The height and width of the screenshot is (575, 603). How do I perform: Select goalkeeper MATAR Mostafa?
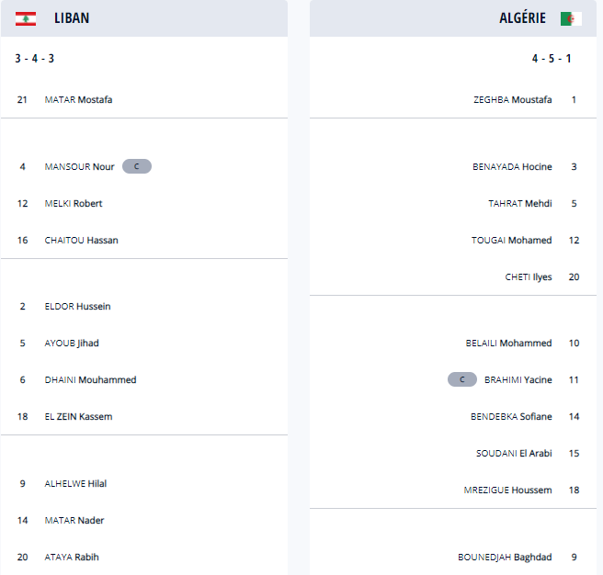click(78, 99)
